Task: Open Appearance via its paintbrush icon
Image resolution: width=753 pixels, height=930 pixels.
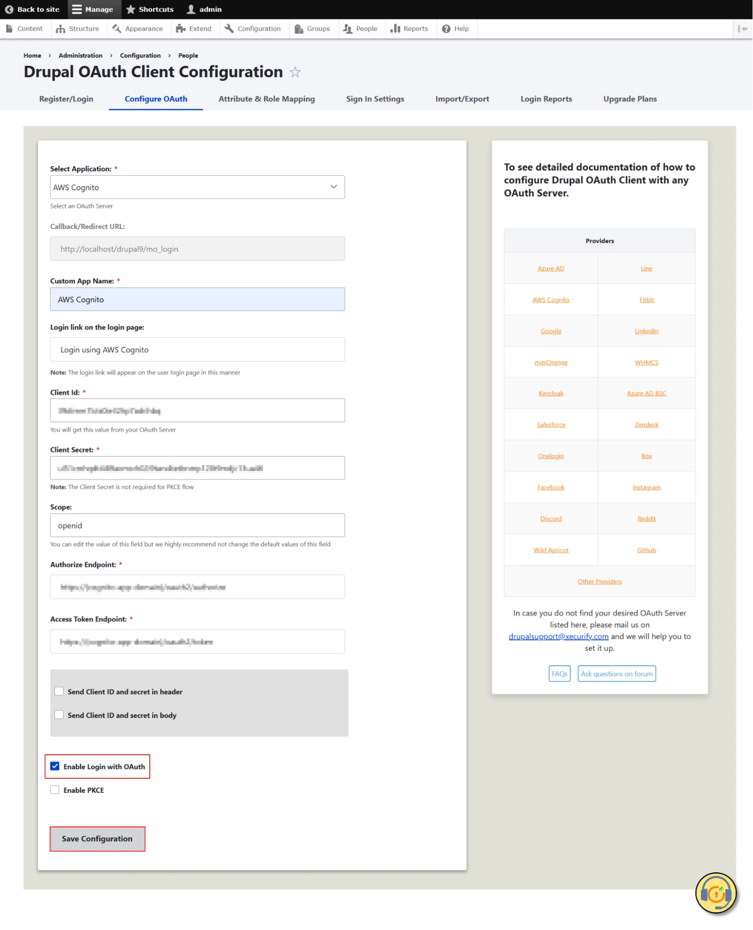Action: tap(117, 29)
